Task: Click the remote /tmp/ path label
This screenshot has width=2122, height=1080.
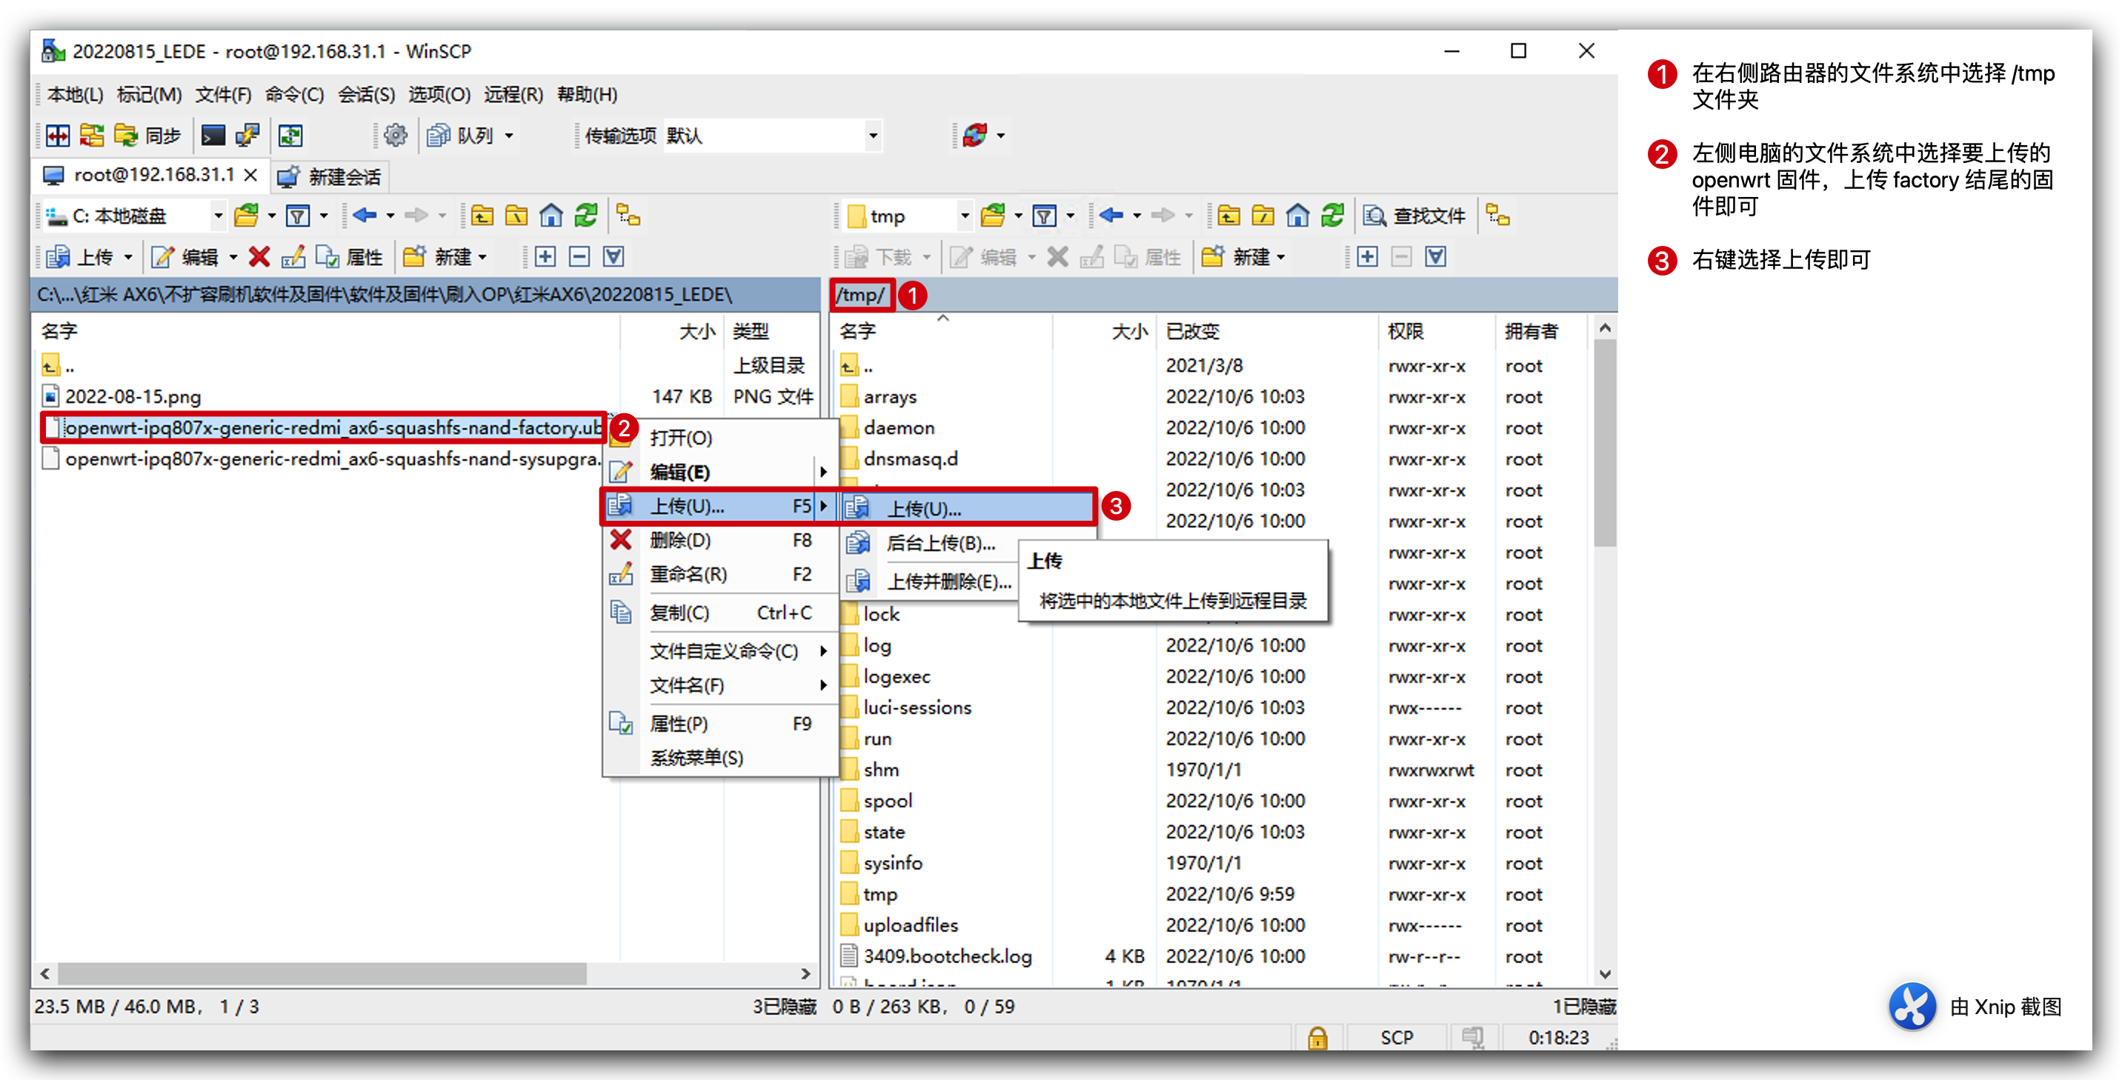Action: coord(861,295)
